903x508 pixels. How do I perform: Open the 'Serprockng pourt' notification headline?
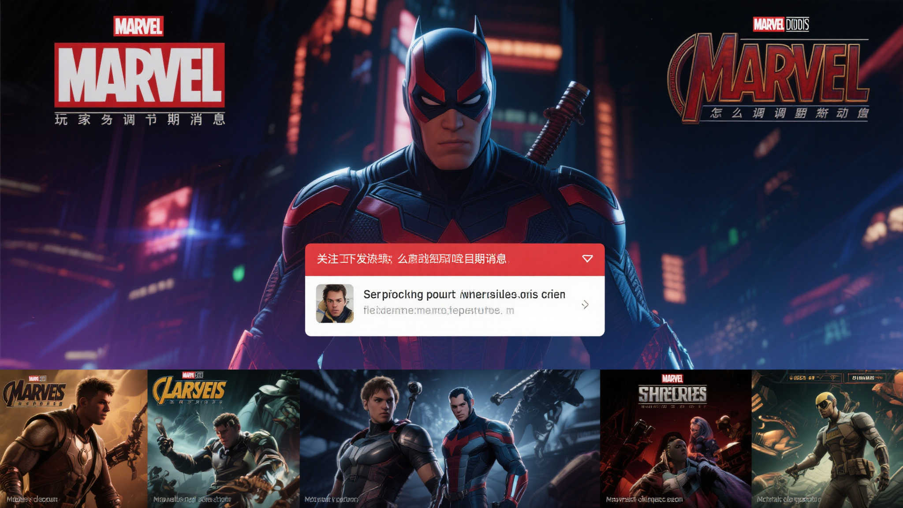tap(464, 294)
